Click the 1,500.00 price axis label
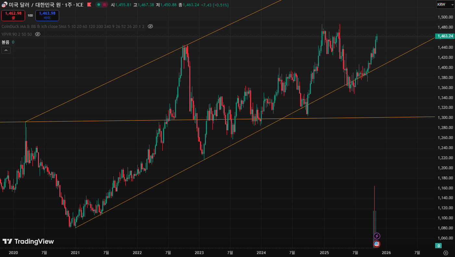The image size is (455, 257). (x=446, y=17)
